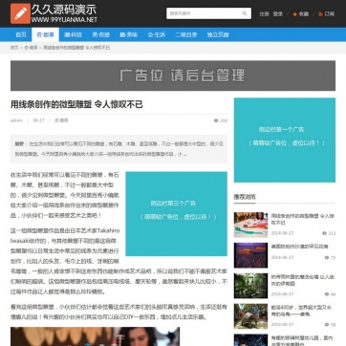Open the 奇·趣事 navigation tab
Screen dimensions: 346x346
click(x=45, y=34)
